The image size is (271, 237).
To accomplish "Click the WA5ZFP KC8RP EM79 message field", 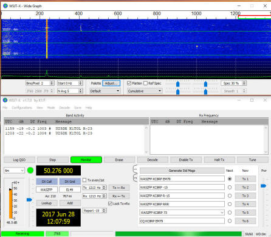I will click(x=182, y=179).
